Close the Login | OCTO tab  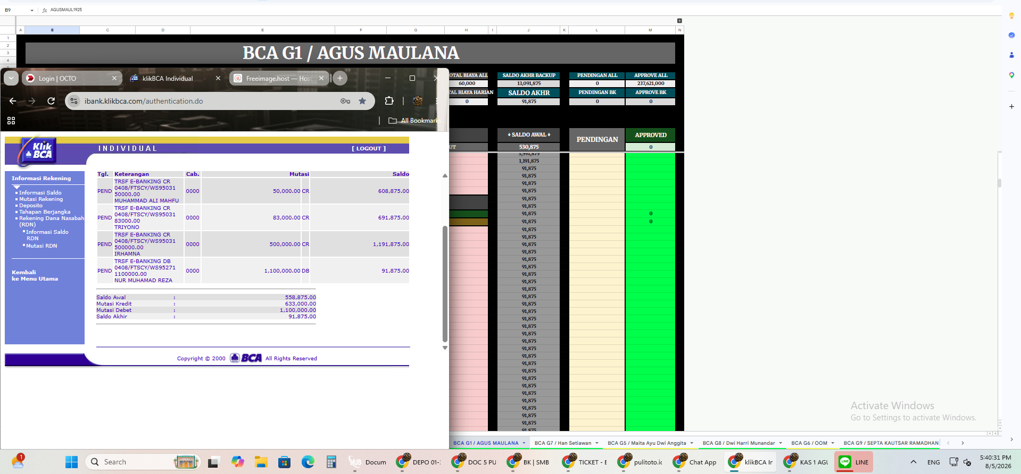click(114, 78)
